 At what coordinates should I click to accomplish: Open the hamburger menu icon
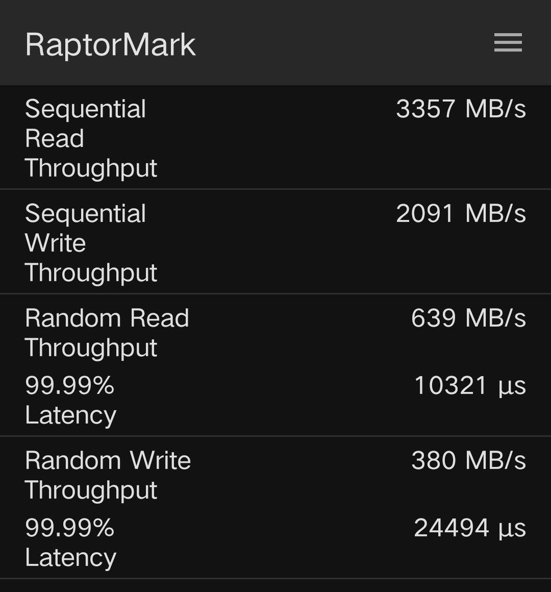(x=508, y=42)
